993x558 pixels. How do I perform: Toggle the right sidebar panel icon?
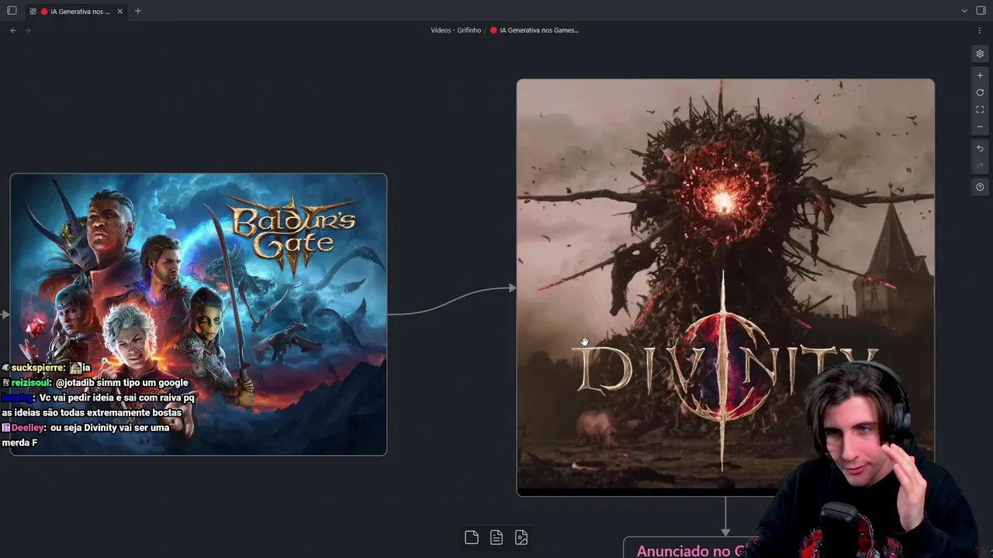[981, 11]
